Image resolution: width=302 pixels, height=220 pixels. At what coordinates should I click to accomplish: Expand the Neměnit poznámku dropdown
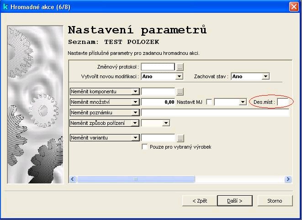(135, 113)
